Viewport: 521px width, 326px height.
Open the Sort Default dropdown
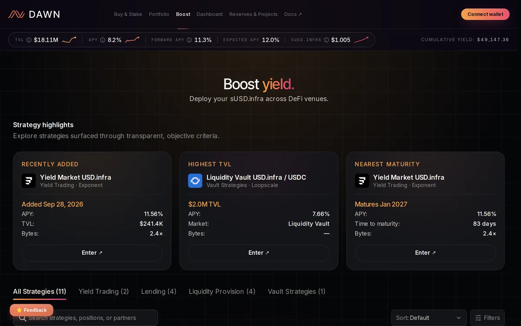(429, 318)
